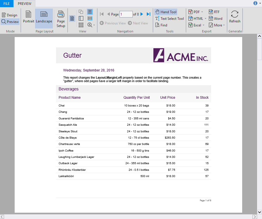
Task: Expand the PDF export dropdown arrow
Action: tap(202, 12)
